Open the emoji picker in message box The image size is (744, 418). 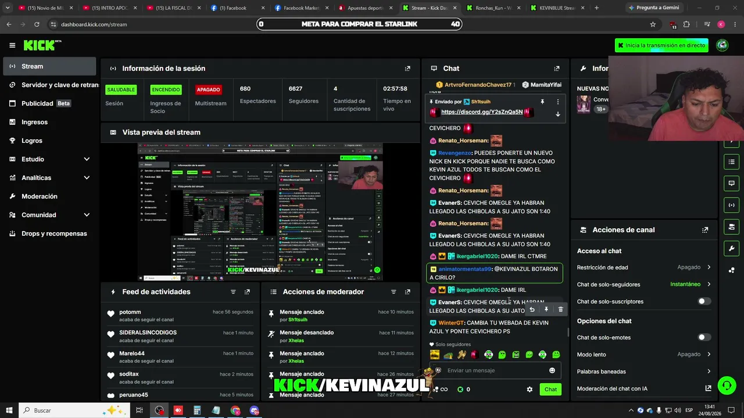552,370
